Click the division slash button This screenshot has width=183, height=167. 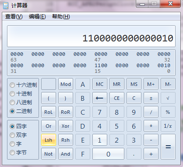pyautogui.click(x=151, y=112)
